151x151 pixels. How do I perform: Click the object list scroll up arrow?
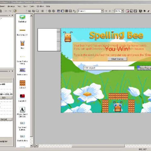click(31, 15)
